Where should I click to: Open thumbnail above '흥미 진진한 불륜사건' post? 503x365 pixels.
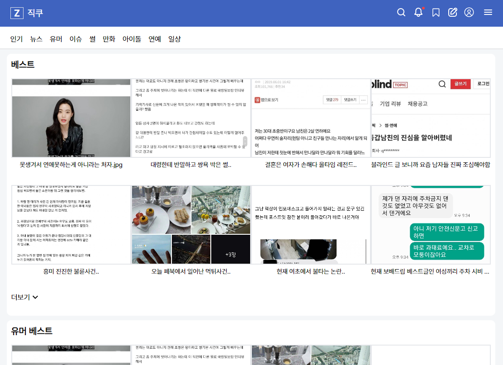tap(71, 225)
